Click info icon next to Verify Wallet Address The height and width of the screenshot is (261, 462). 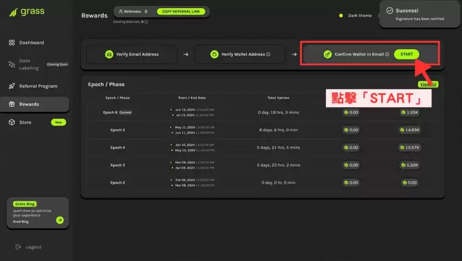pos(268,54)
